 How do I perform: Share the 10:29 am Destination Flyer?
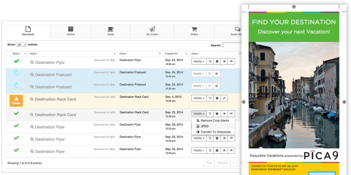(x=231, y=61)
